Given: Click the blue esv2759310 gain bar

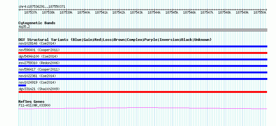Looking at the screenshot, I should (143, 66).
